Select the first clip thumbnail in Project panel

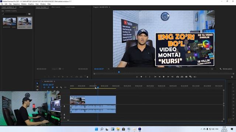point(9,22)
